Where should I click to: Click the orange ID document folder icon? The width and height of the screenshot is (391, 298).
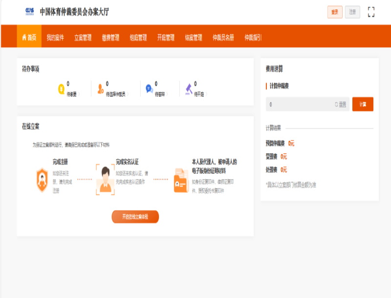coord(180,180)
